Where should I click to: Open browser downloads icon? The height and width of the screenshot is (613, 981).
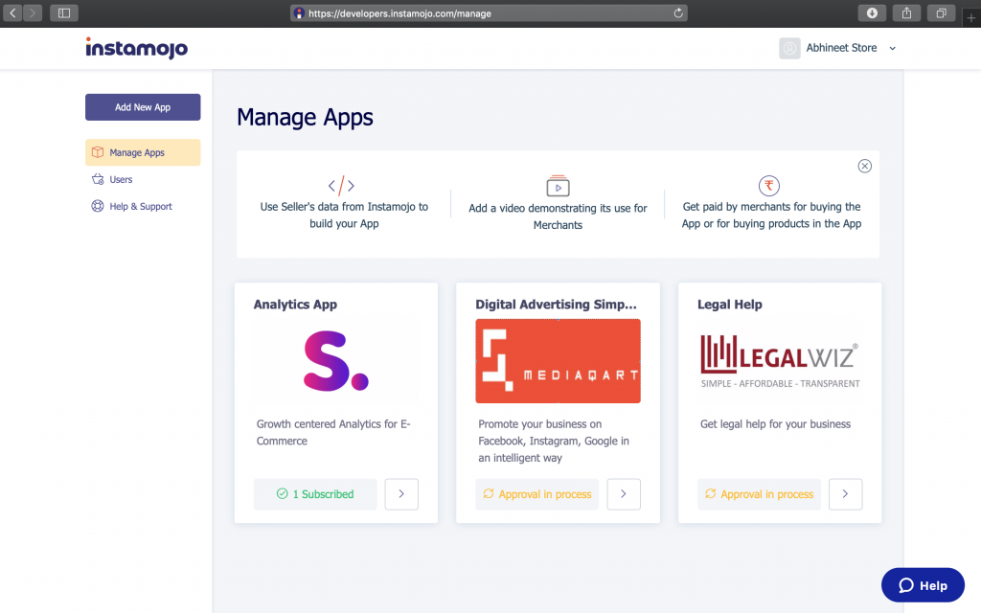click(872, 13)
